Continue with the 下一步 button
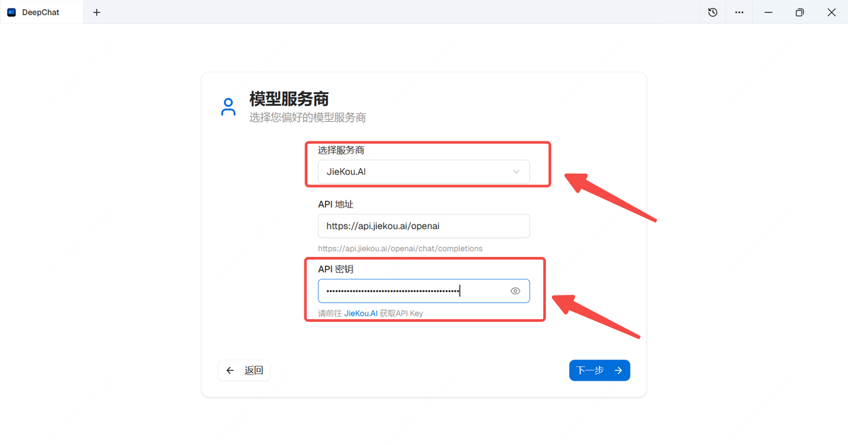 pyautogui.click(x=600, y=370)
